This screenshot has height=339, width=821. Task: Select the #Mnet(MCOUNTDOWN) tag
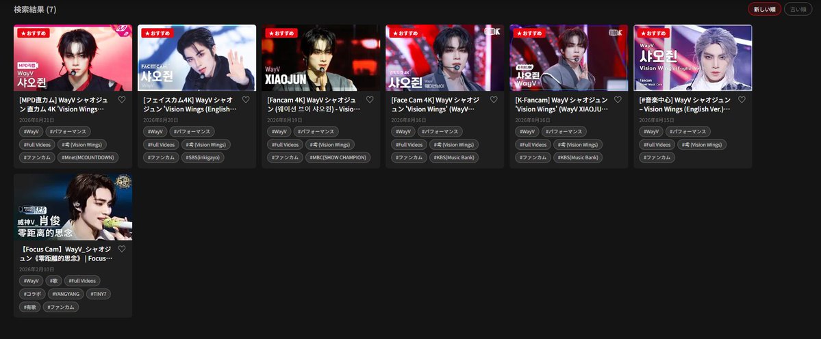point(88,157)
